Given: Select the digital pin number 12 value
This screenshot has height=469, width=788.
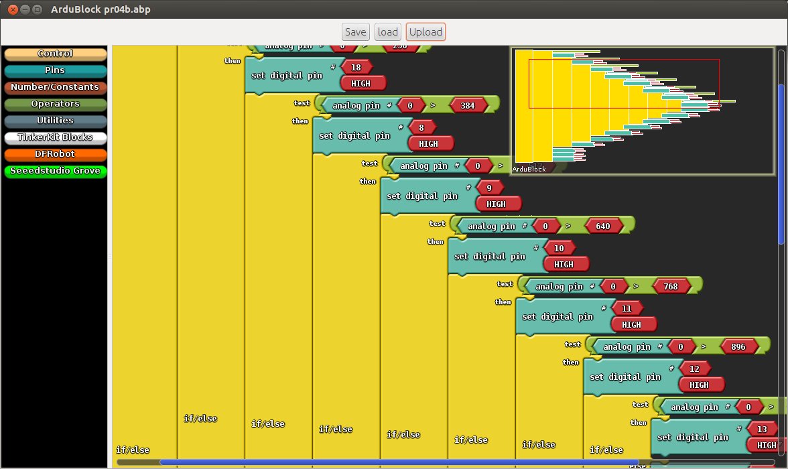Looking at the screenshot, I should pyautogui.click(x=694, y=369).
